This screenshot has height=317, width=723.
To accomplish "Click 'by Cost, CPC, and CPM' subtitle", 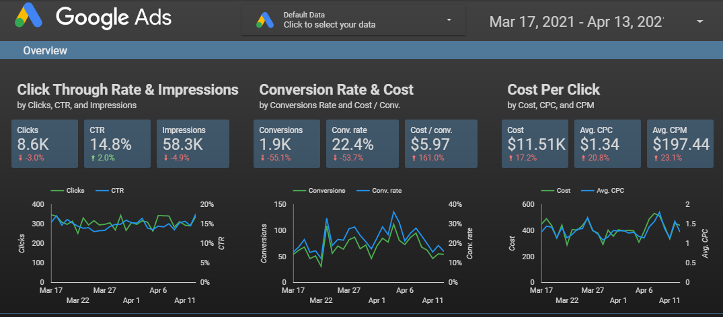I will [x=551, y=105].
